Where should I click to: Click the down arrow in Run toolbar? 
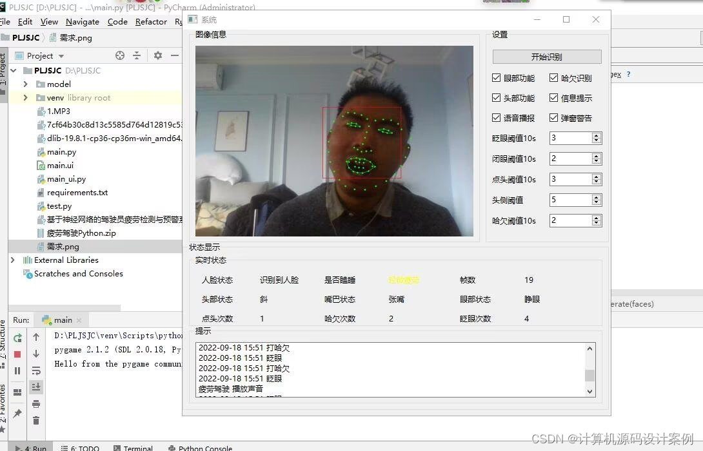click(36, 354)
